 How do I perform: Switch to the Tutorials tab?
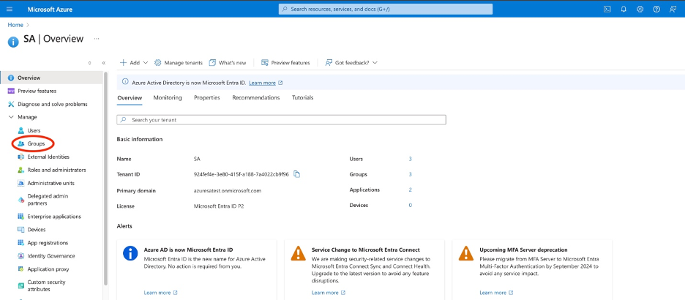tap(303, 98)
